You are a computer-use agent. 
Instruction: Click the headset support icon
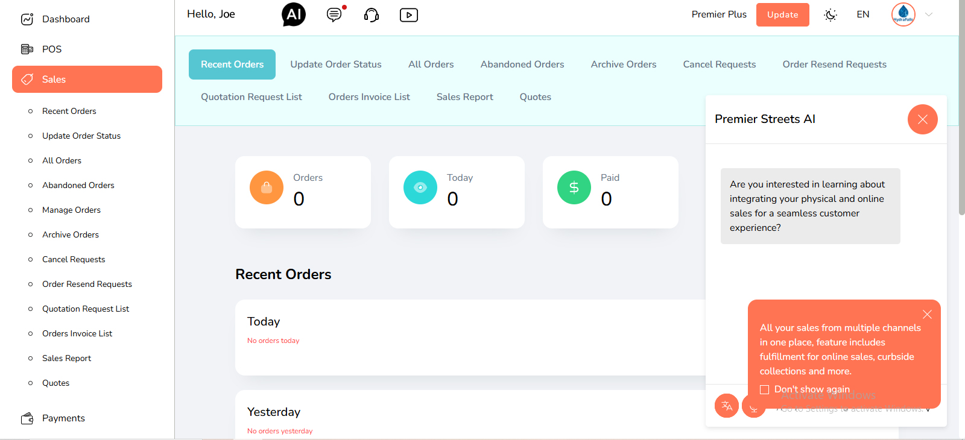[372, 14]
